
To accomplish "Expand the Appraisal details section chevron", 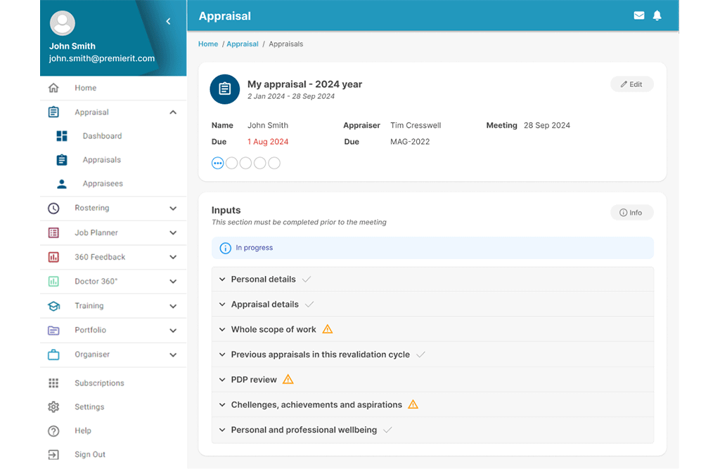I will click(222, 305).
